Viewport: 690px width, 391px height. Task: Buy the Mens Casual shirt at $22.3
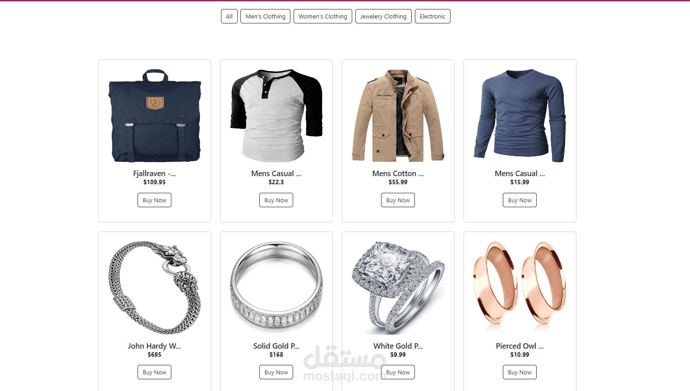click(x=276, y=200)
